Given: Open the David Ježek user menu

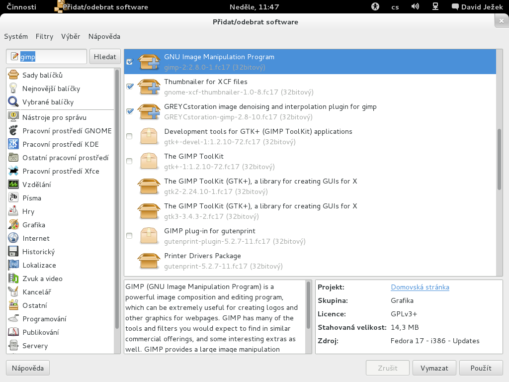Looking at the screenshot, I should pyautogui.click(x=477, y=7).
